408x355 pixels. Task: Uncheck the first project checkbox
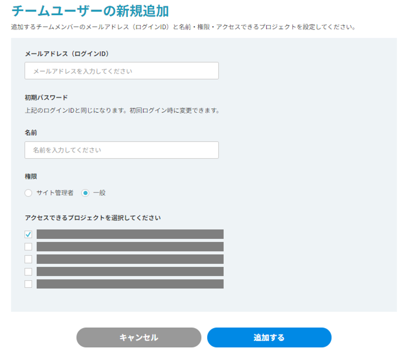click(x=28, y=234)
